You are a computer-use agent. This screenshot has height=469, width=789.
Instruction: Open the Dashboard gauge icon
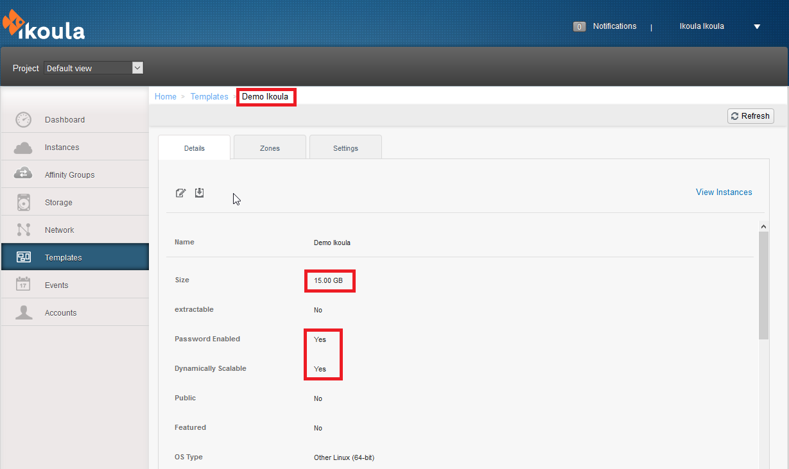[x=23, y=119]
